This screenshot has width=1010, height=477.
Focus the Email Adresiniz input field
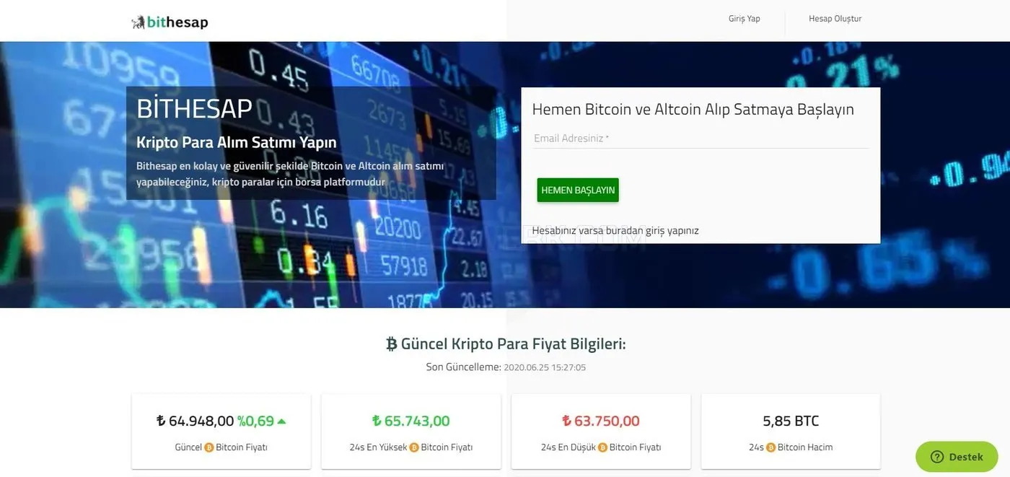701,139
